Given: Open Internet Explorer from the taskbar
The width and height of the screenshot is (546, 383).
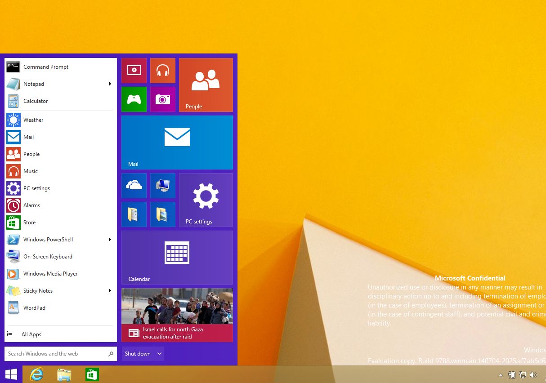Looking at the screenshot, I should [x=36, y=374].
